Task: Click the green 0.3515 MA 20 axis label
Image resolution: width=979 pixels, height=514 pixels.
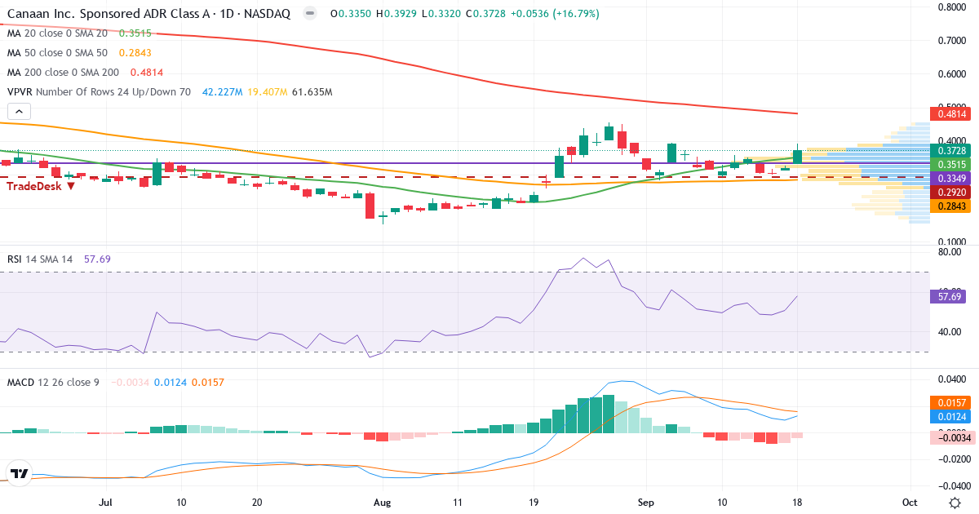Action: coord(950,164)
